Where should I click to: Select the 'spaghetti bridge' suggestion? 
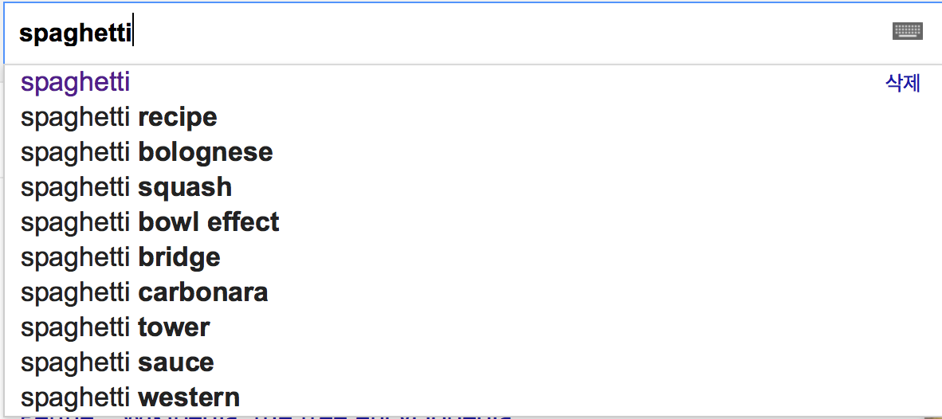(120, 257)
